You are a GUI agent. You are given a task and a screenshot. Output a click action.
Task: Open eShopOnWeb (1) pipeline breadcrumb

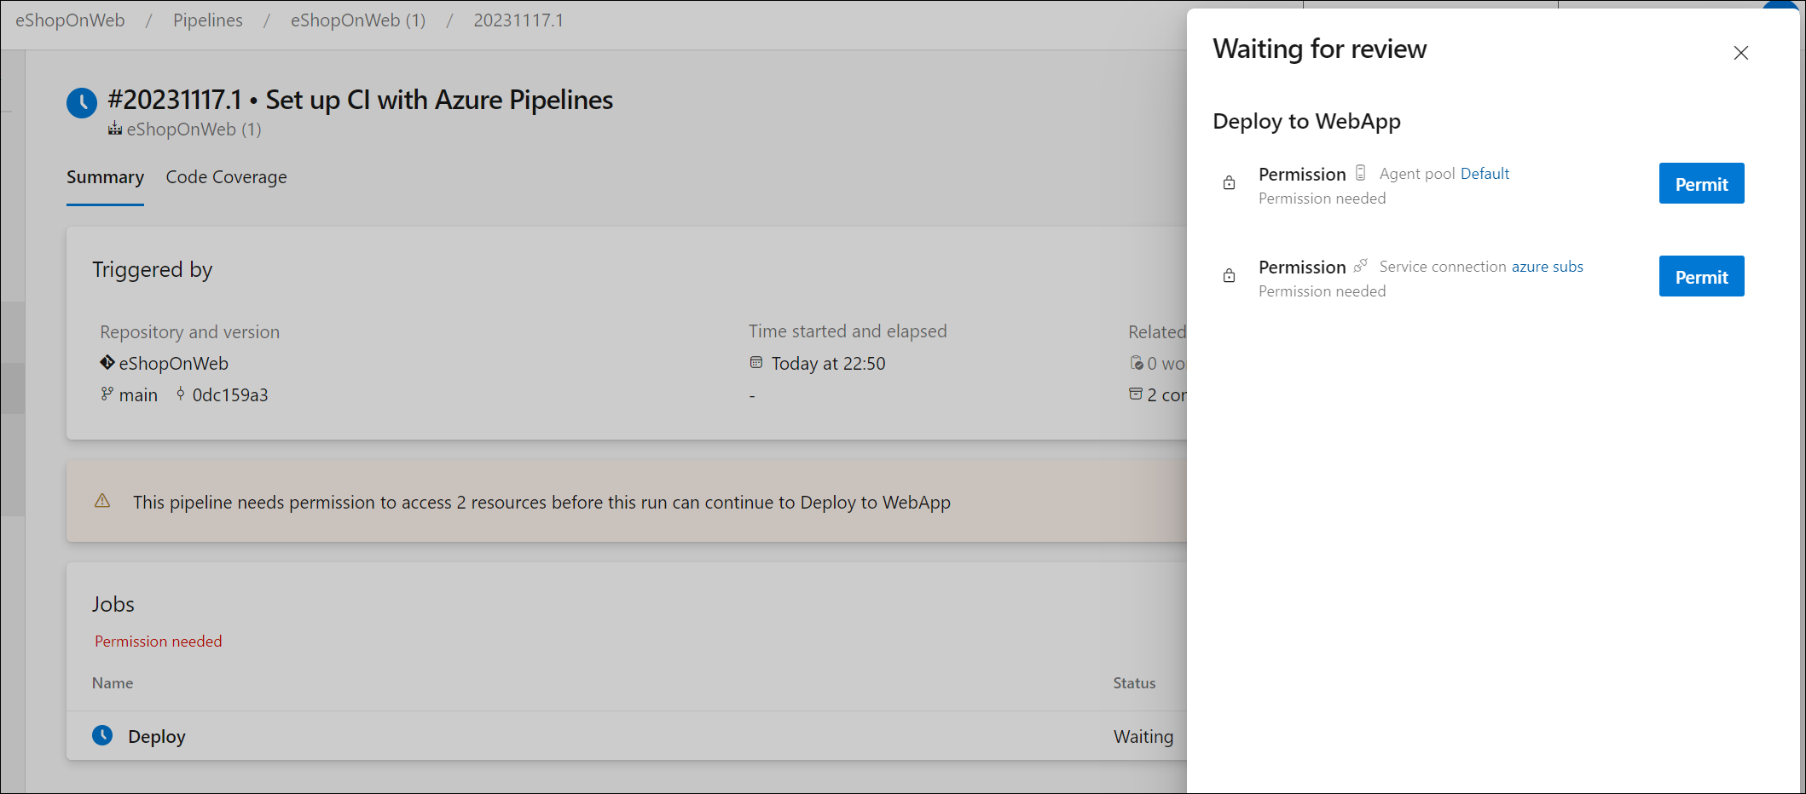(358, 20)
